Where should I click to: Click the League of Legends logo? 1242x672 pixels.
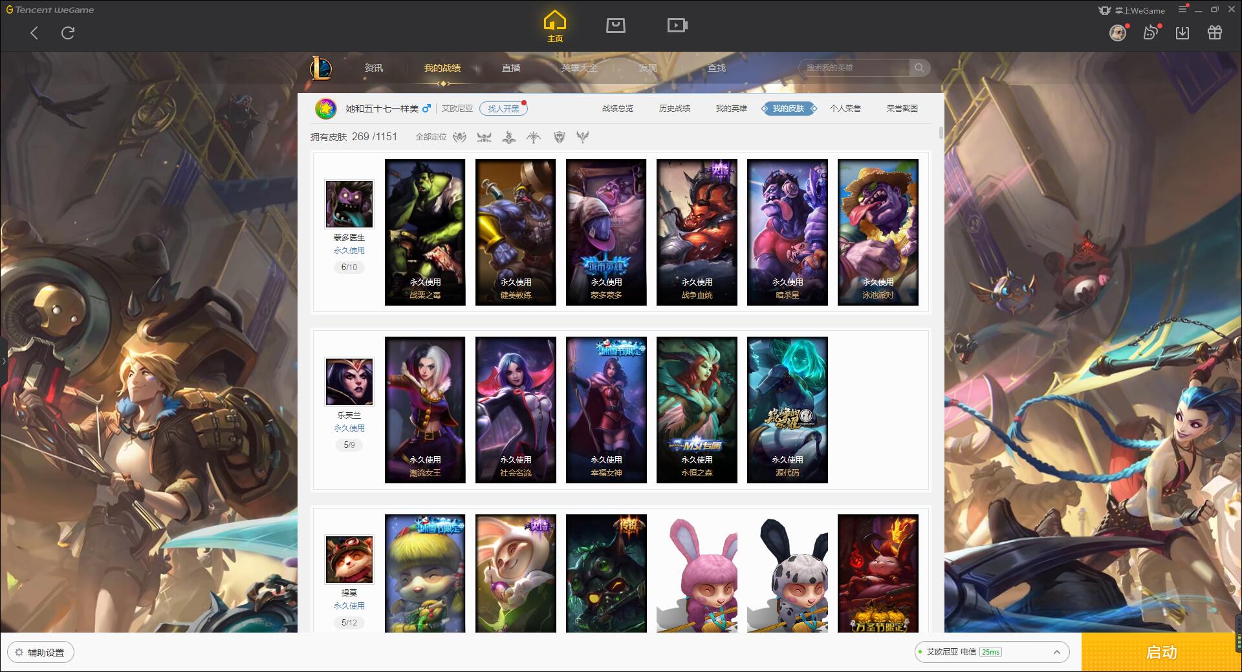321,68
